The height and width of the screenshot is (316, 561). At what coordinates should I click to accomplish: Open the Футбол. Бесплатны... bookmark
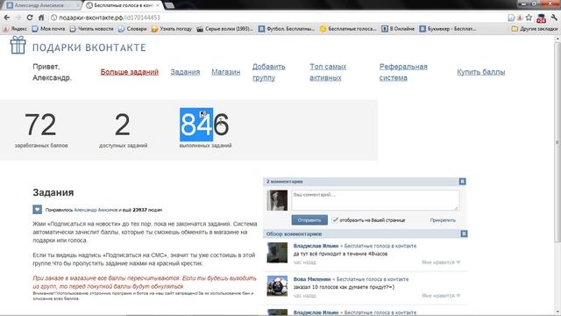coord(287,29)
